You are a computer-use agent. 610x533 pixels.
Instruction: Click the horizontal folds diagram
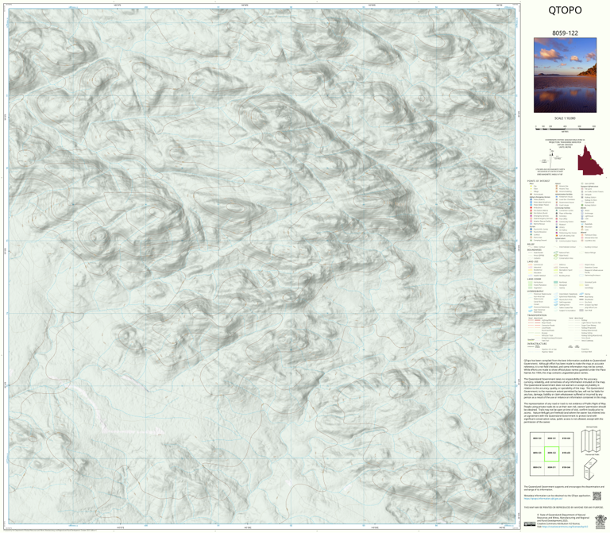(591, 441)
